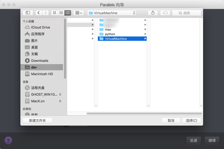The image size is (224, 149).
Task: Go back with the left chevron
Action: (38, 13)
